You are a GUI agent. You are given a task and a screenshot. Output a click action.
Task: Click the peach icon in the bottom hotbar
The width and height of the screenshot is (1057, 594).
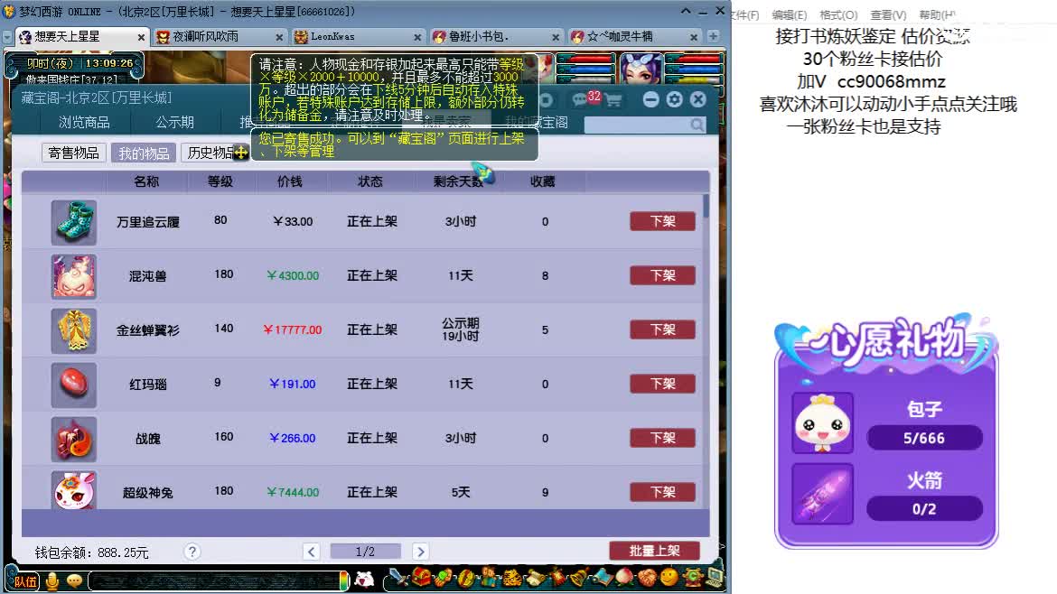625,579
